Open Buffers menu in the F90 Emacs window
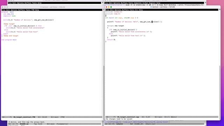 [21, 10]
